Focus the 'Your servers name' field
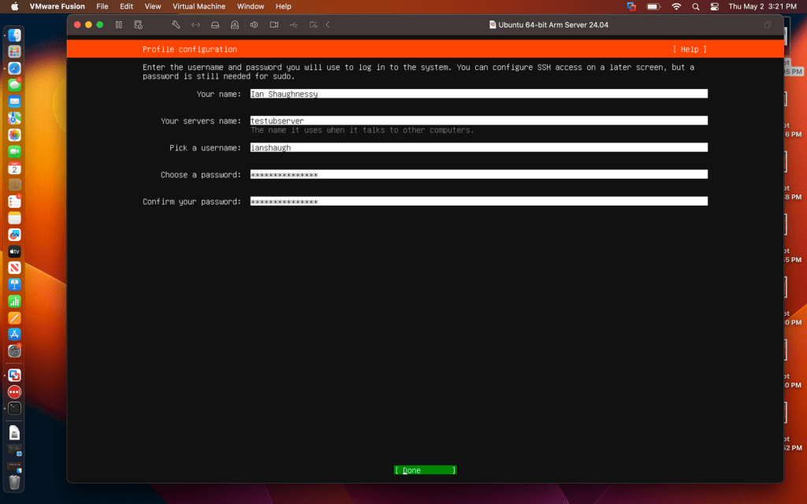 pyautogui.click(x=478, y=120)
